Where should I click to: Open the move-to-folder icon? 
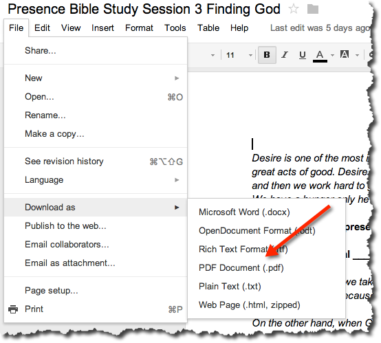click(313, 10)
